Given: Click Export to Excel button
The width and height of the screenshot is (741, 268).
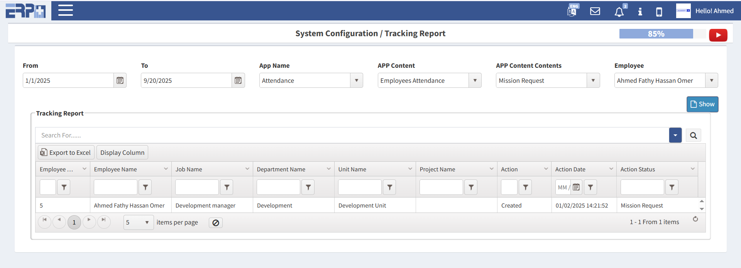Looking at the screenshot, I should [66, 152].
